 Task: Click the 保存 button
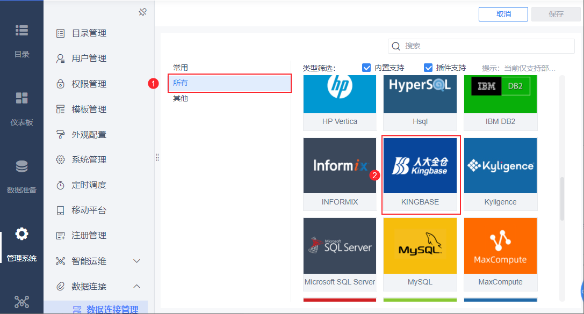click(x=556, y=14)
